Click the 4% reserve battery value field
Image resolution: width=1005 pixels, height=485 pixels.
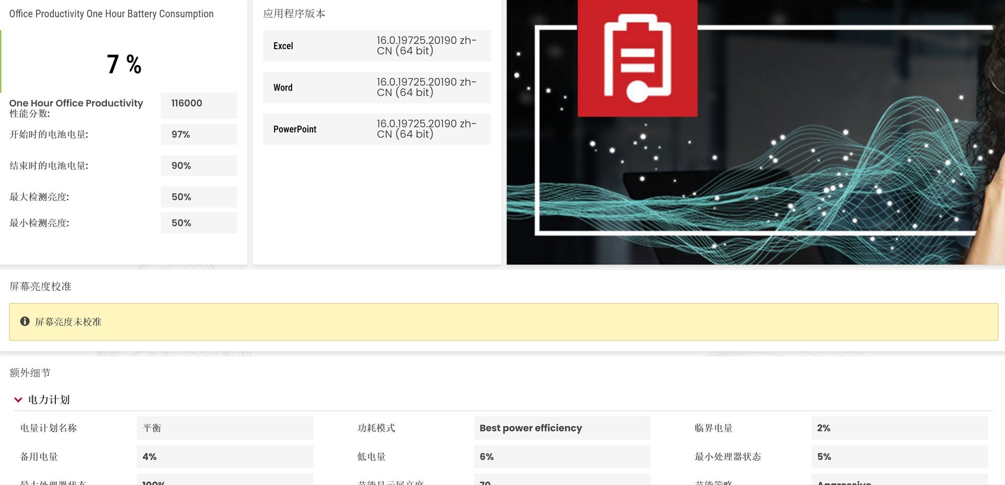click(225, 456)
